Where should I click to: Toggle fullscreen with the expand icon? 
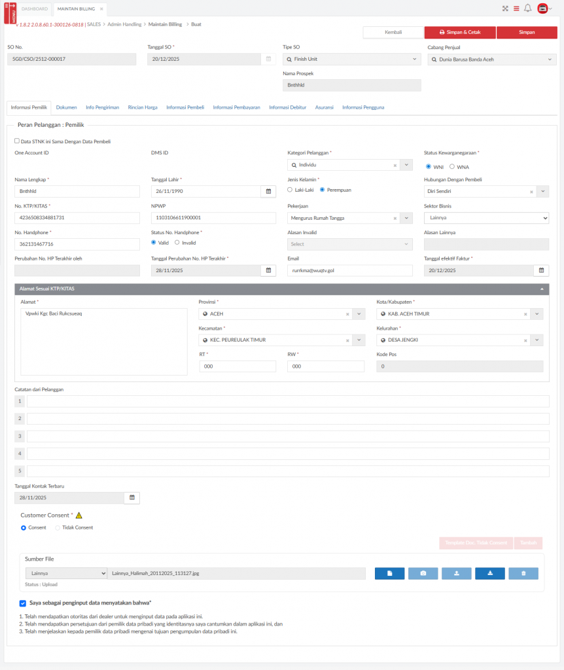pyautogui.click(x=505, y=9)
